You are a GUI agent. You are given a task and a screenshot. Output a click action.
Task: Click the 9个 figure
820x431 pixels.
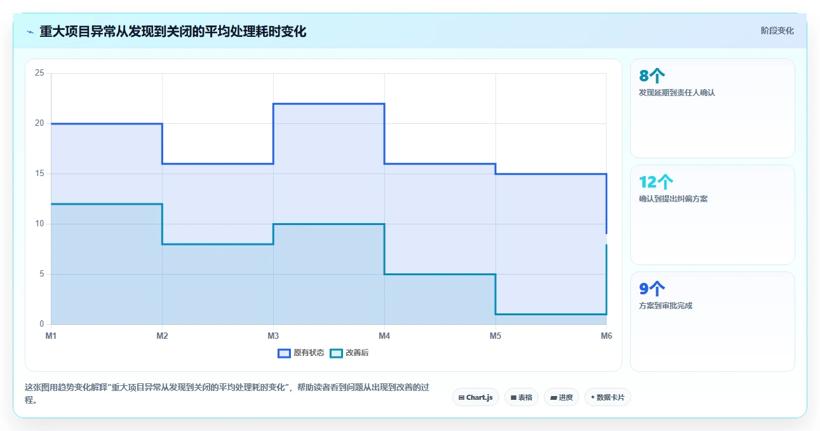pyautogui.click(x=652, y=289)
